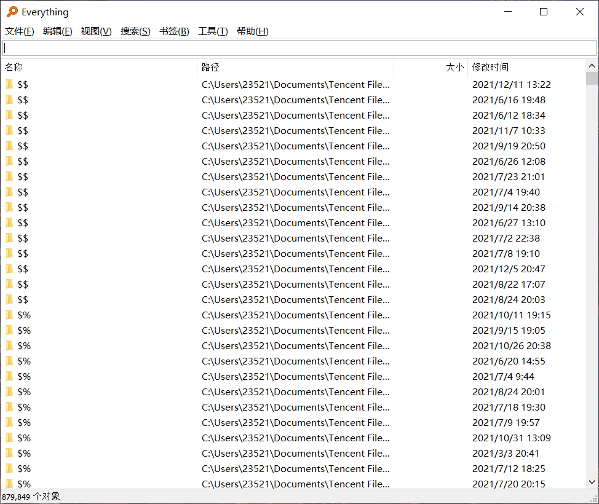The height and width of the screenshot is (504, 599).
Task: Sort results by 修改时间 column header
Action: (x=526, y=67)
